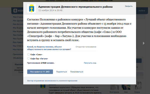The height and width of the screenshot is (94, 150).
Task: Select the Кафе-бар «Лагуна» radio option
Action: point(28,58)
